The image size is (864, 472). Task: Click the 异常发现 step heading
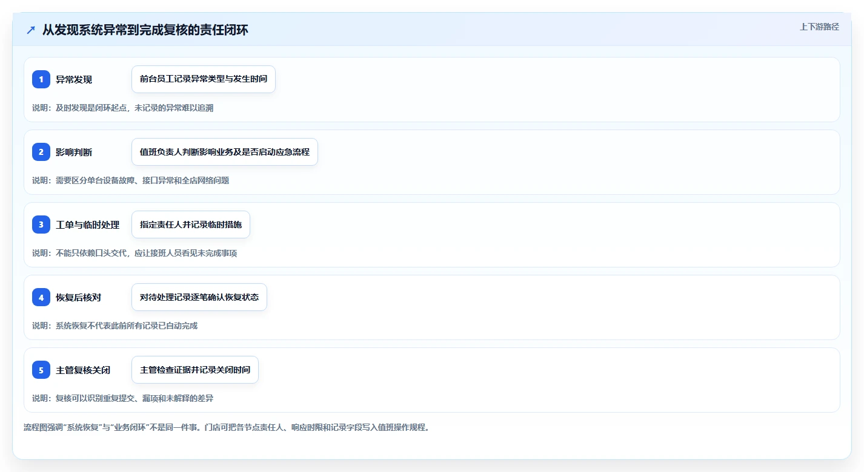pos(74,79)
